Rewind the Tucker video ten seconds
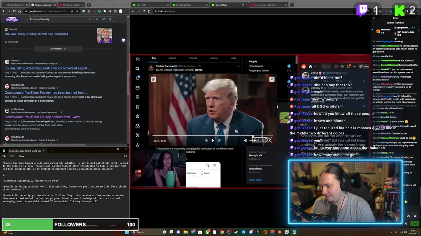This screenshot has width=421, height=236. (207, 140)
